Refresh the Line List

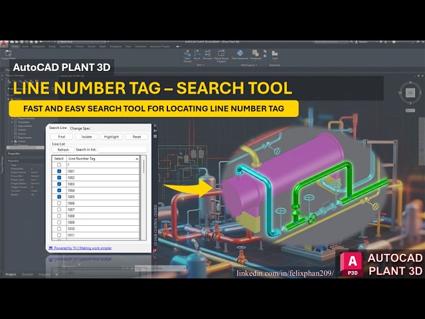(63, 150)
